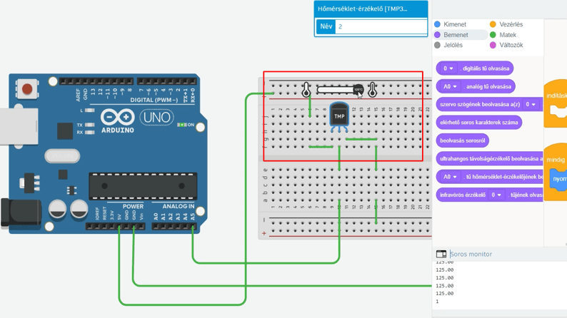Click the Arduino logo on board
This screenshot has width=567, height=318.
pyautogui.click(x=118, y=118)
